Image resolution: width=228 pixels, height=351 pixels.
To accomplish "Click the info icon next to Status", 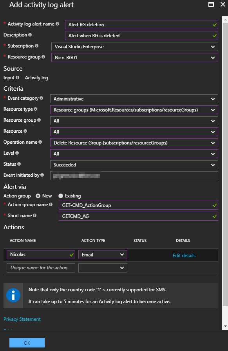I will [x=19, y=164].
